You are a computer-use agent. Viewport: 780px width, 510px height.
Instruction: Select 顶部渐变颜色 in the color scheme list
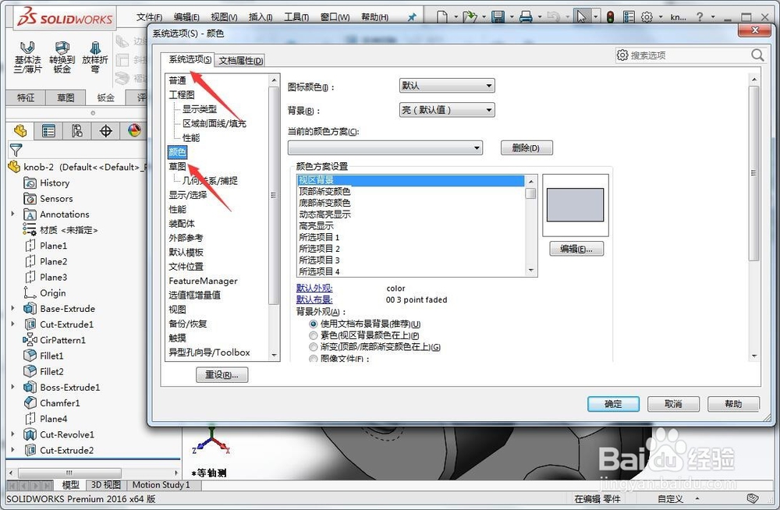click(x=324, y=192)
